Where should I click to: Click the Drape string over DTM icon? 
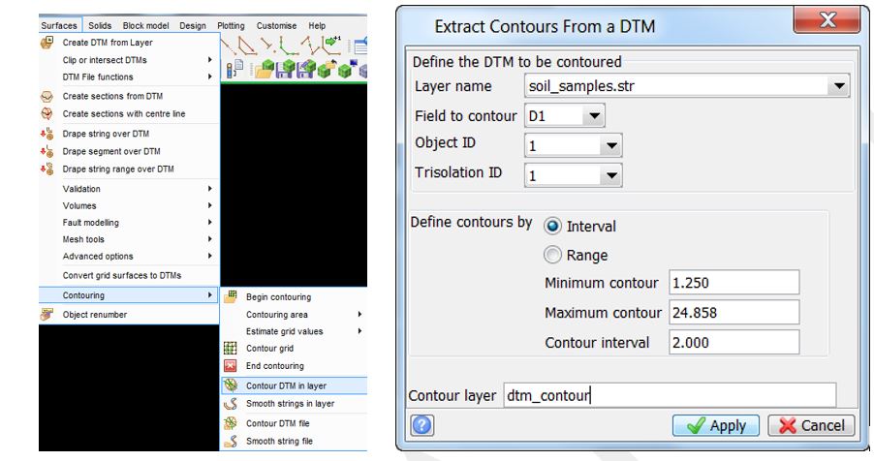pyautogui.click(x=47, y=134)
